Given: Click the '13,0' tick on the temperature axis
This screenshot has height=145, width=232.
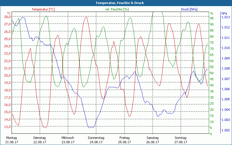Looking at the screenshot, I should coord(7,126).
